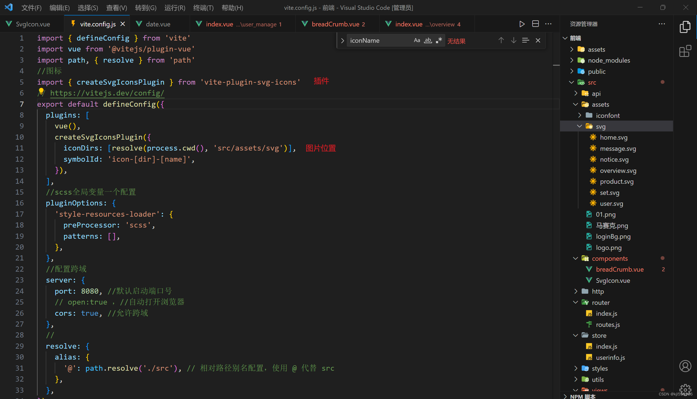Open the 选择(S) menu
Screen dimensions: 697x399
[x=88, y=8]
